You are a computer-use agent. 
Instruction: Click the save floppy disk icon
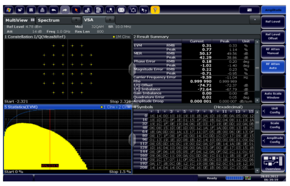click(31, 9)
